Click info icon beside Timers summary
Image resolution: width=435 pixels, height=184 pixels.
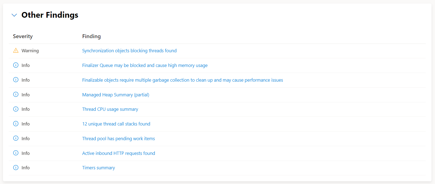click(x=16, y=167)
